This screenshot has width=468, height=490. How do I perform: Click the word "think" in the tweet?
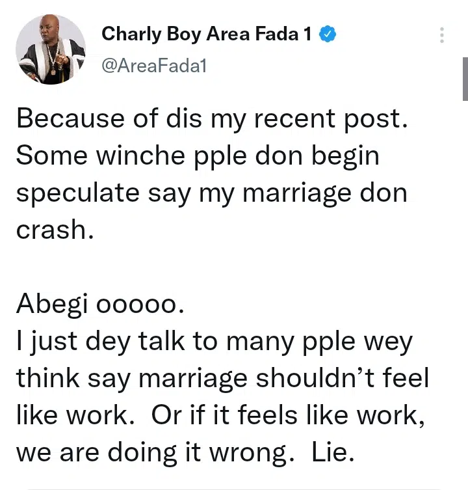[46, 379]
